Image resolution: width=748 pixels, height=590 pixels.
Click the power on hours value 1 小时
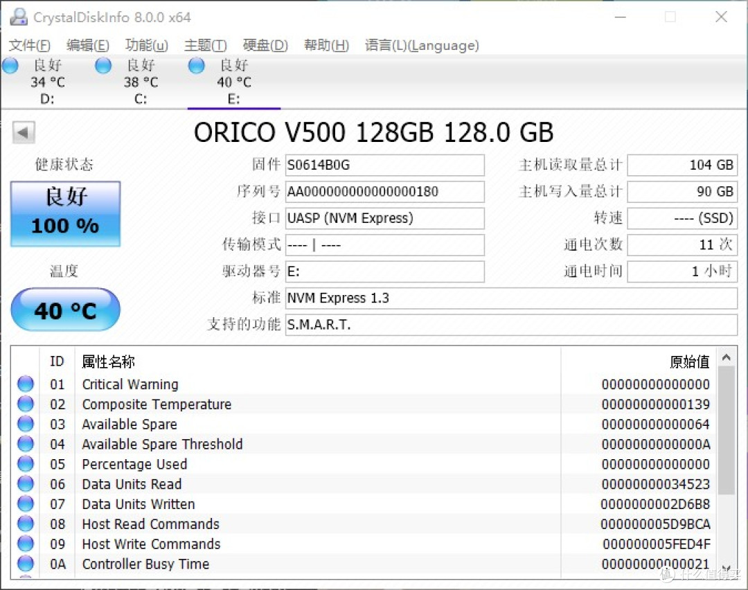pyautogui.click(x=683, y=272)
